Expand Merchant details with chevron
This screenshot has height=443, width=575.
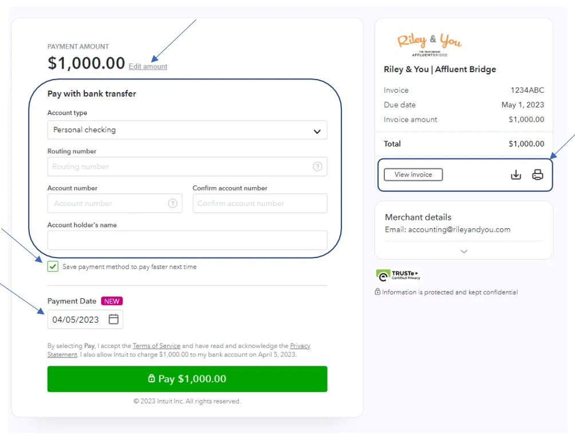click(464, 251)
